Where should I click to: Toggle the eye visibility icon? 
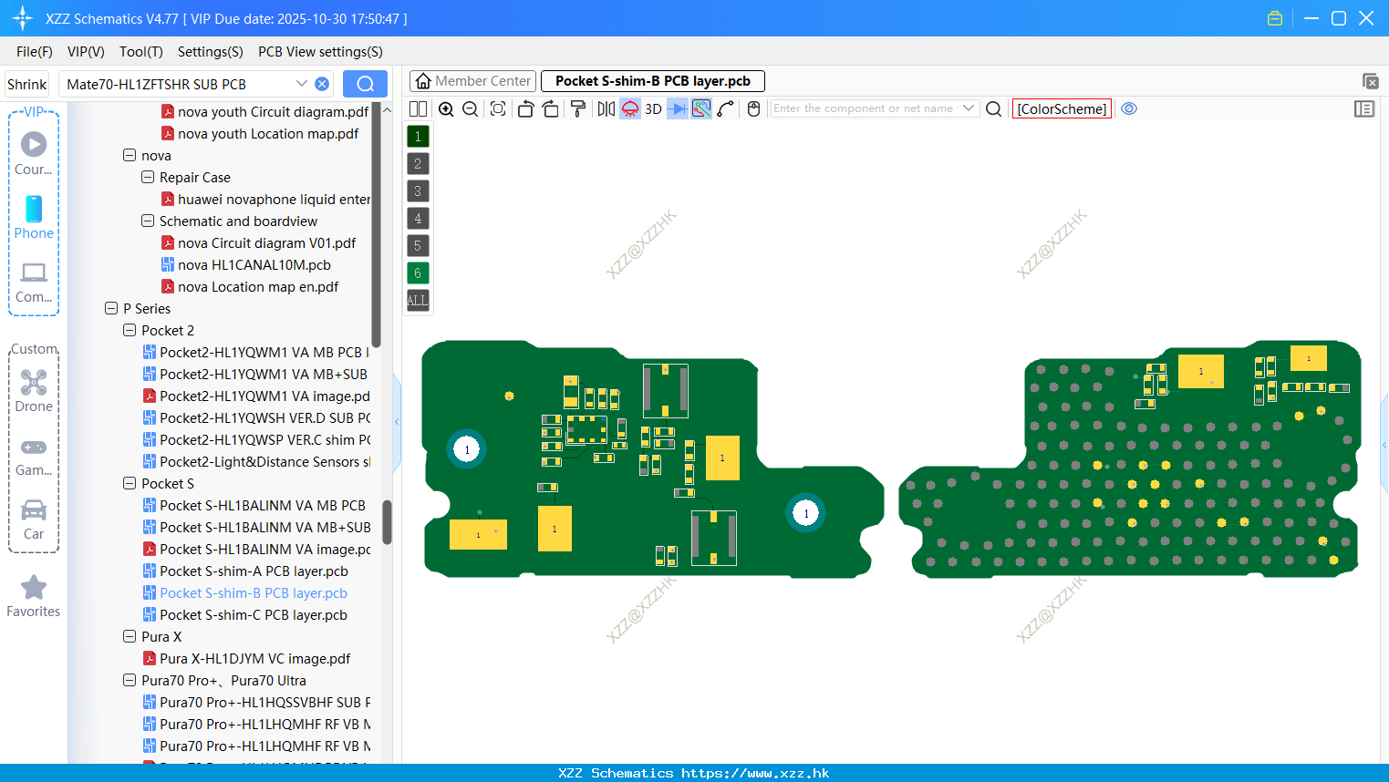[1129, 108]
